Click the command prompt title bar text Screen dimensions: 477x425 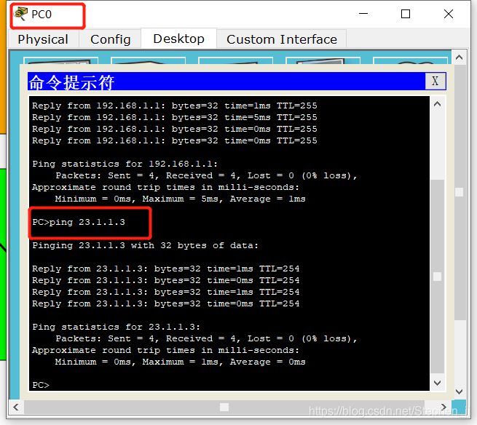[71, 82]
